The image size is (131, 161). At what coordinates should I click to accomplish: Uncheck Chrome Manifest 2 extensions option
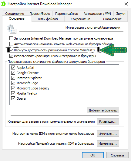pos(11,50)
